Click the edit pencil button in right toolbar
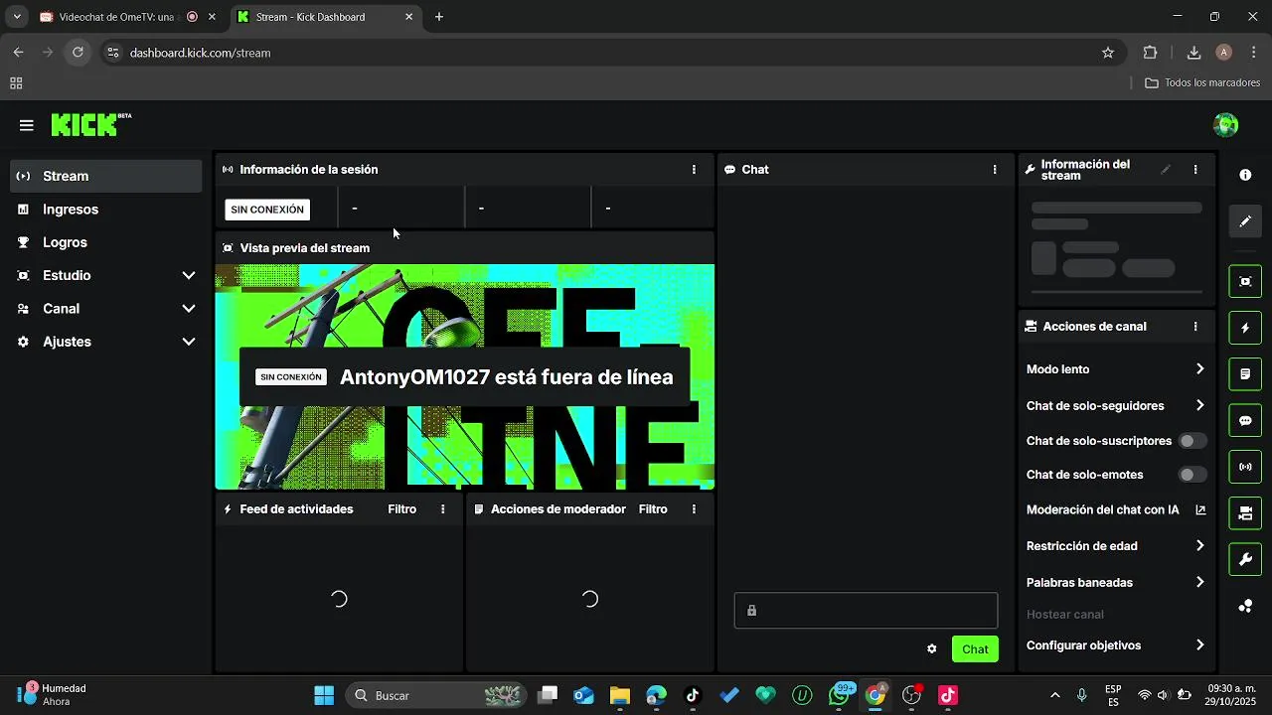1272x715 pixels. pos(1245,221)
